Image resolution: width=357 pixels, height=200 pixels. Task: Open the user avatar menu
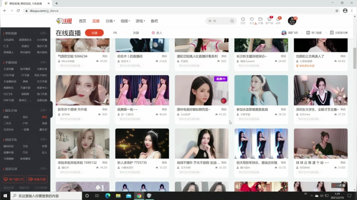click(x=292, y=21)
